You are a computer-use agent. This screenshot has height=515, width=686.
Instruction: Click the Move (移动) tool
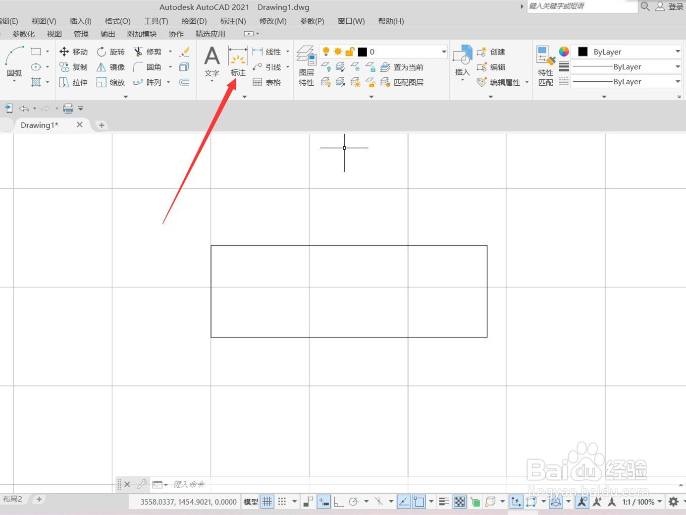pos(73,52)
